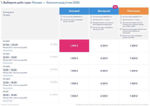Pick 4 199 ₽ fare for 12:00 flight

coord(104,58)
